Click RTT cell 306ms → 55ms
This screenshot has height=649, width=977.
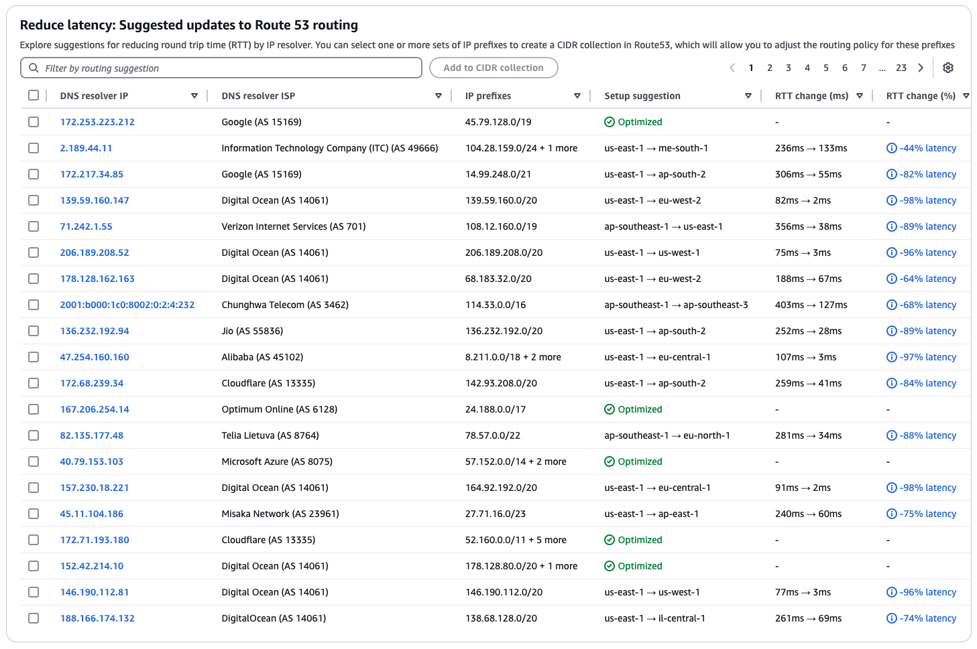point(809,174)
